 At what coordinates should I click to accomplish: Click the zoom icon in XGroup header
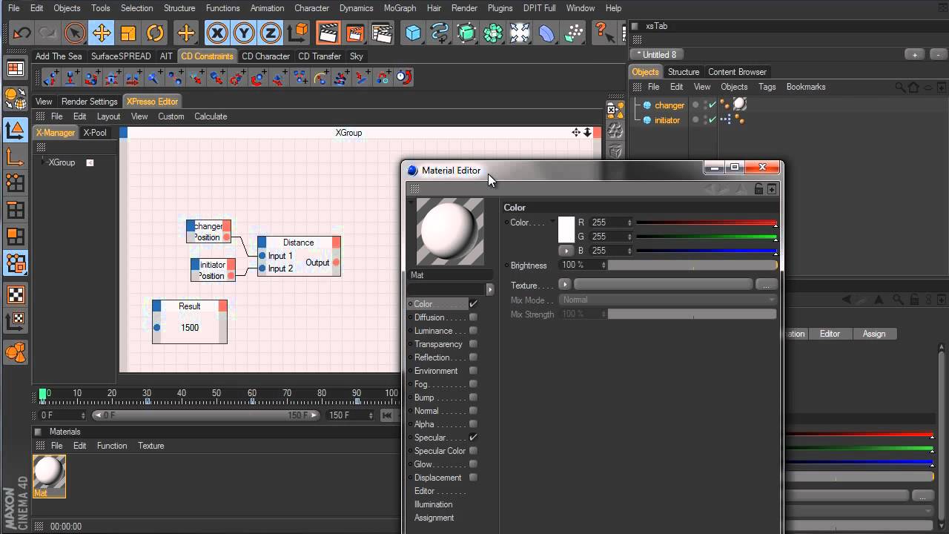click(x=587, y=132)
